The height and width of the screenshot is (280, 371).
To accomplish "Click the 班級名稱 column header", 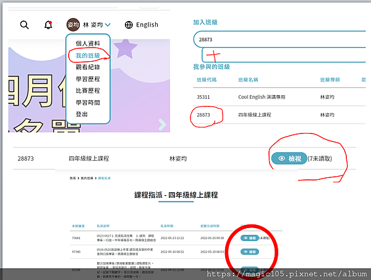I will [x=248, y=80].
